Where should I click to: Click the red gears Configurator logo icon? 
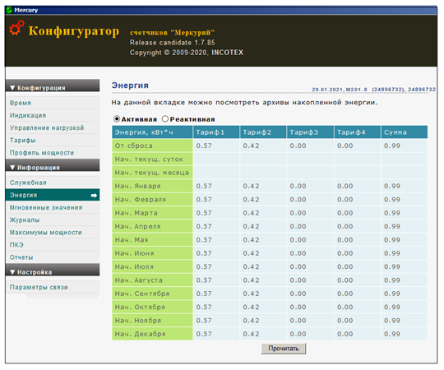[16, 28]
